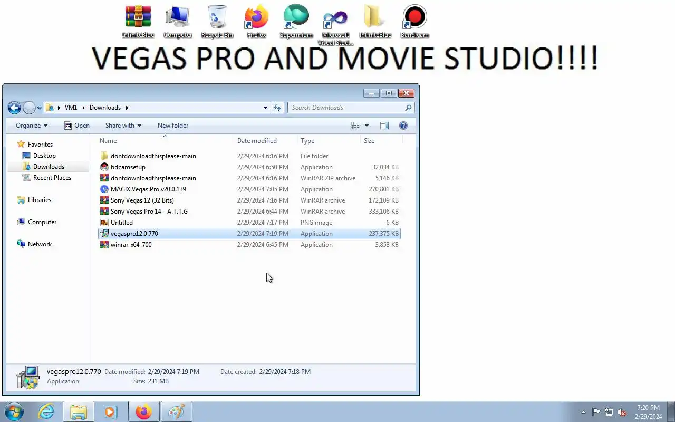Open the Organize menu
This screenshot has width=675, height=422.
(x=32, y=126)
